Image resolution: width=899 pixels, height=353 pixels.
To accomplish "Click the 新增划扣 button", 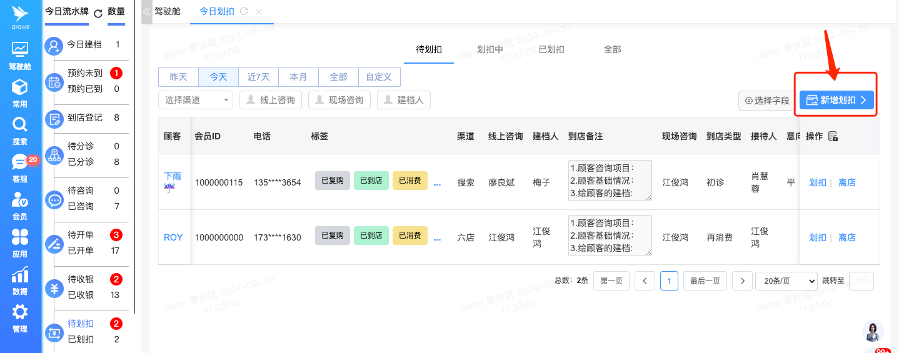I will point(836,100).
